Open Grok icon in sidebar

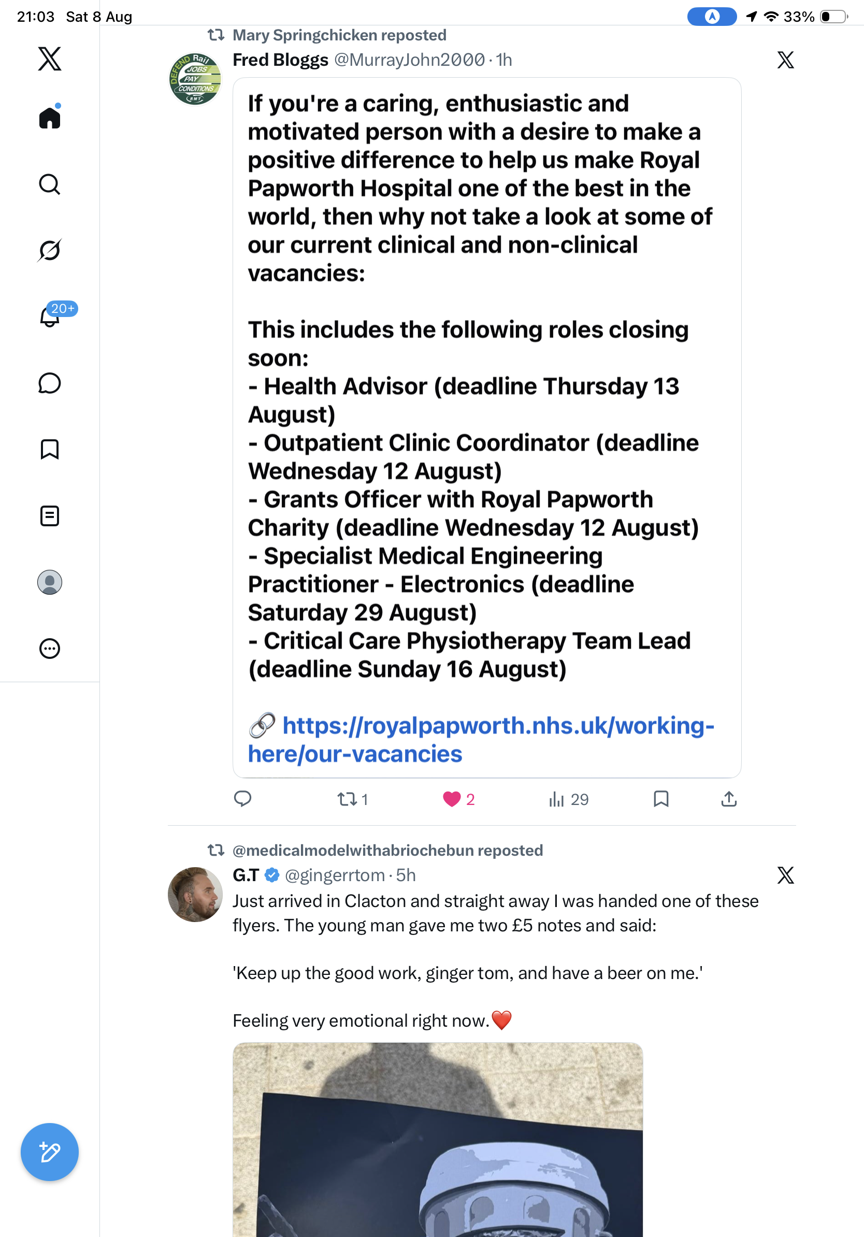click(50, 250)
